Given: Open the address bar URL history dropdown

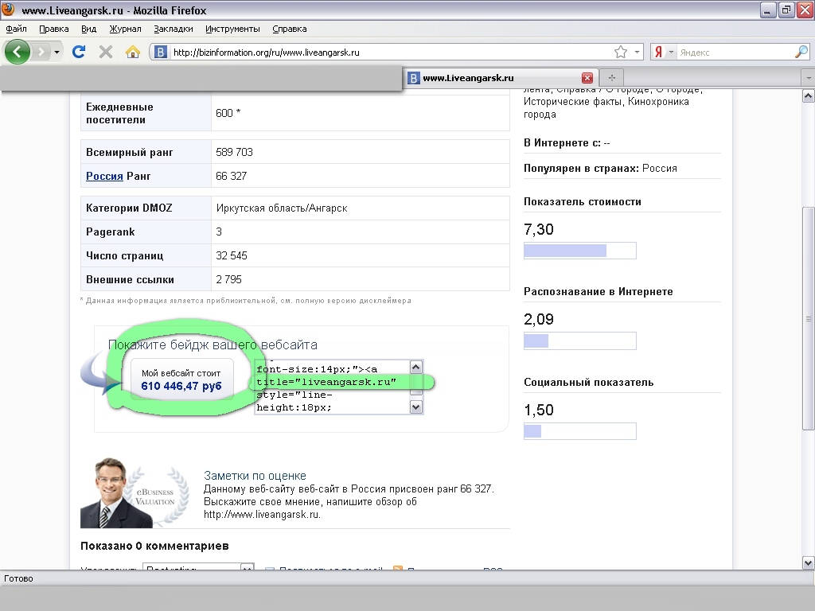Looking at the screenshot, I should [x=637, y=52].
